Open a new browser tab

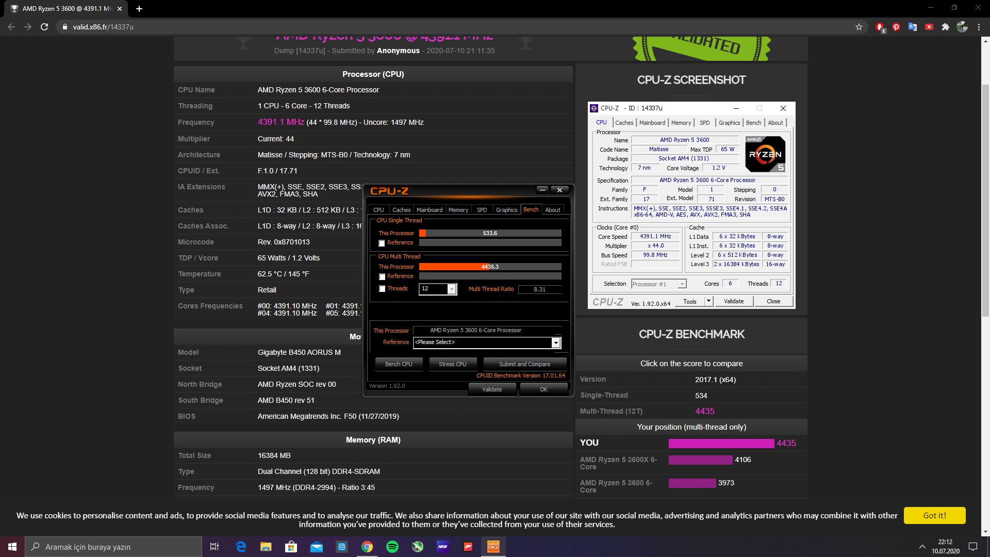point(139,9)
